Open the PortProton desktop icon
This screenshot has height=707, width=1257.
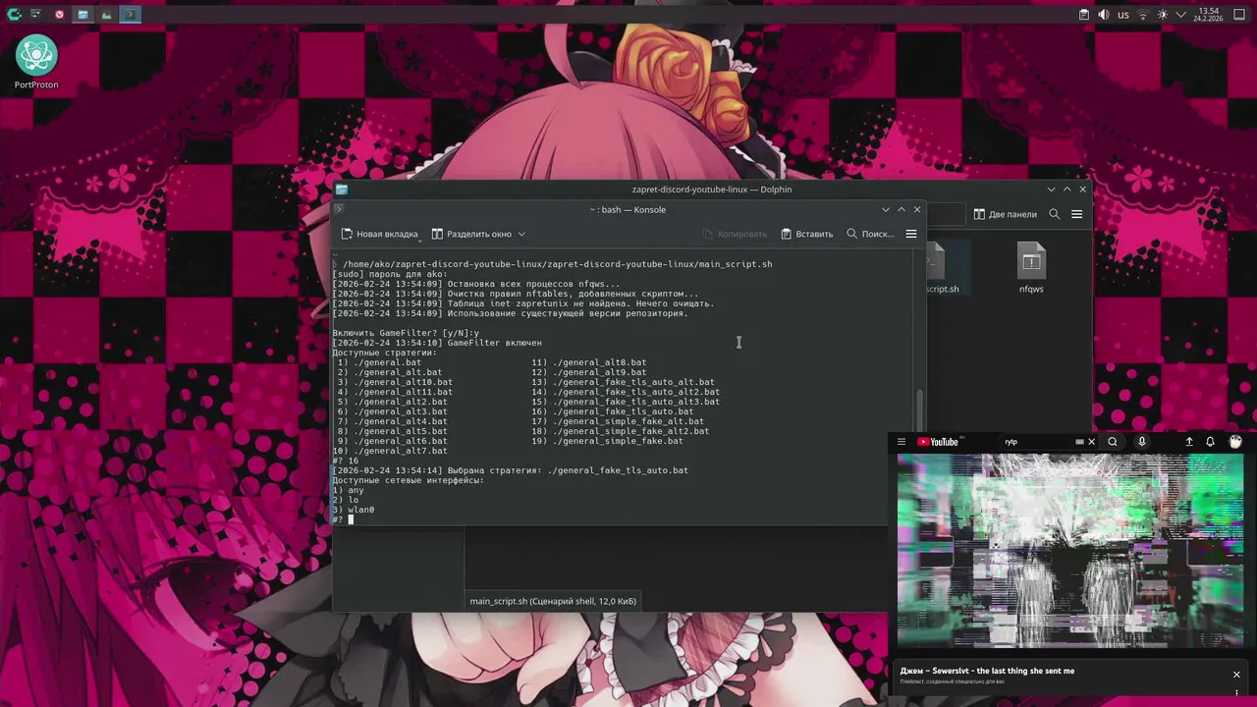coord(36,63)
